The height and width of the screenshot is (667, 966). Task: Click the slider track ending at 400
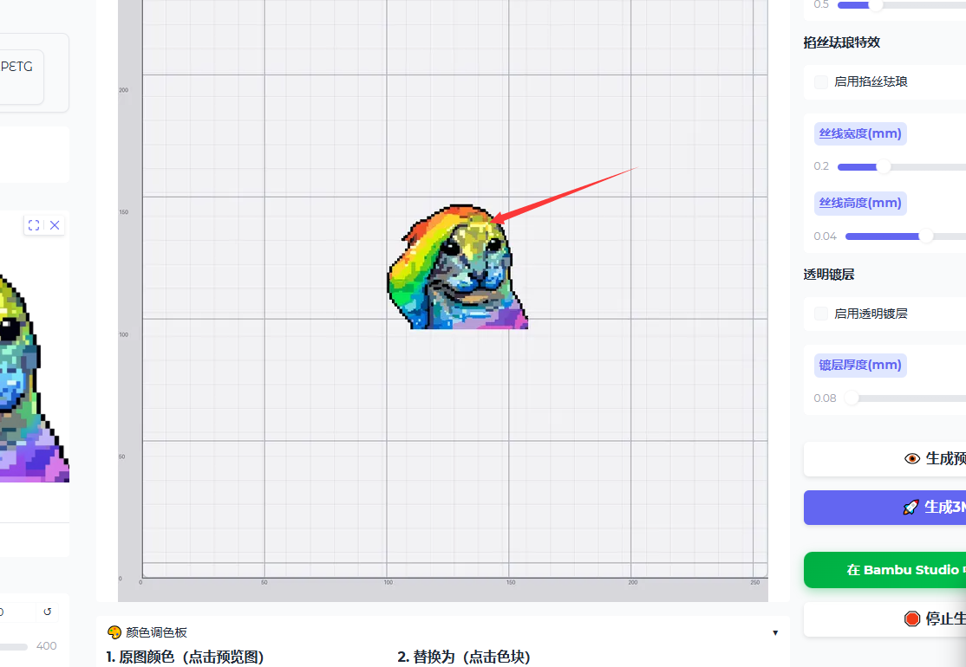click(14, 647)
